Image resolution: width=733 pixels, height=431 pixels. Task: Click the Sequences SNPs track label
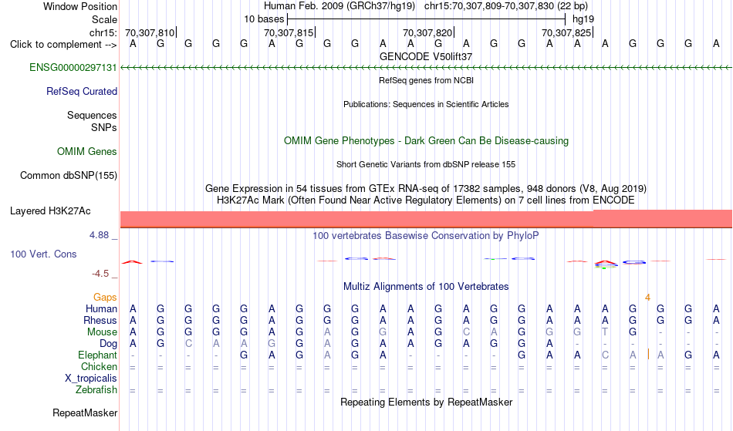(92, 121)
